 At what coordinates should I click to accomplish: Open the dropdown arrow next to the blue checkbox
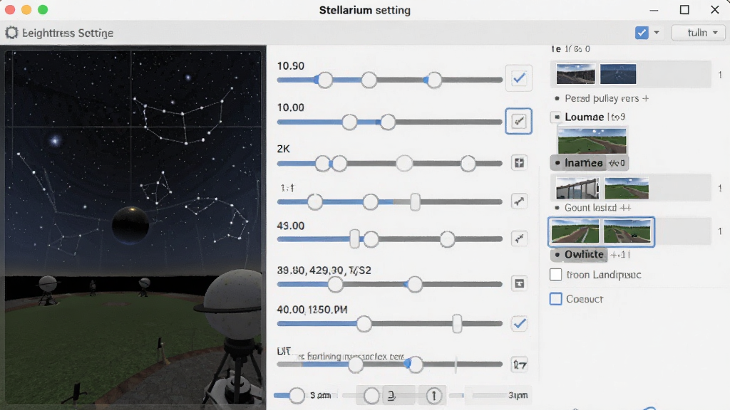[x=657, y=33]
